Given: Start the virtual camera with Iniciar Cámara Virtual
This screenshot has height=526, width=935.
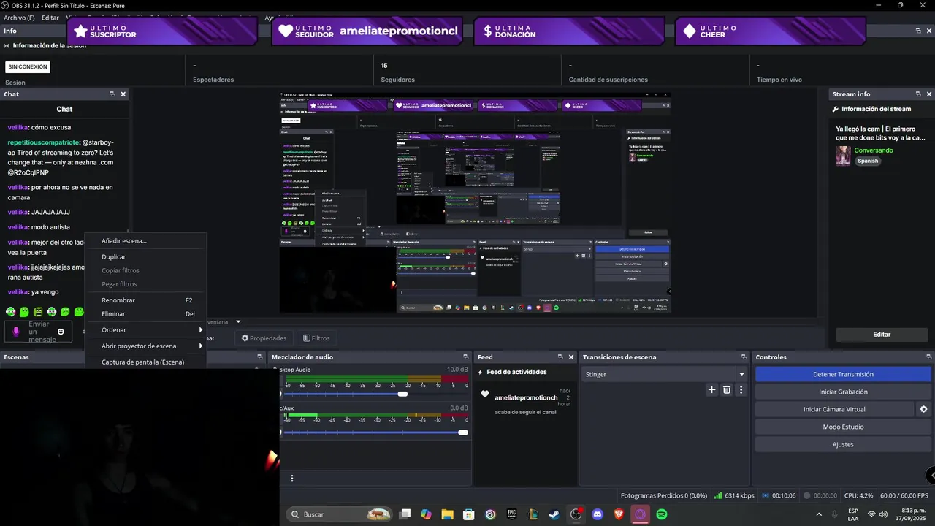Looking at the screenshot, I should coord(834,409).
